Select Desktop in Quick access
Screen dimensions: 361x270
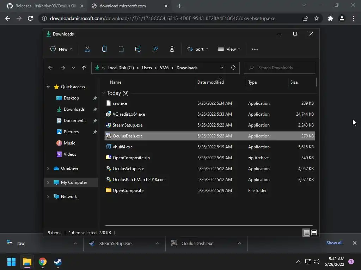71,98
